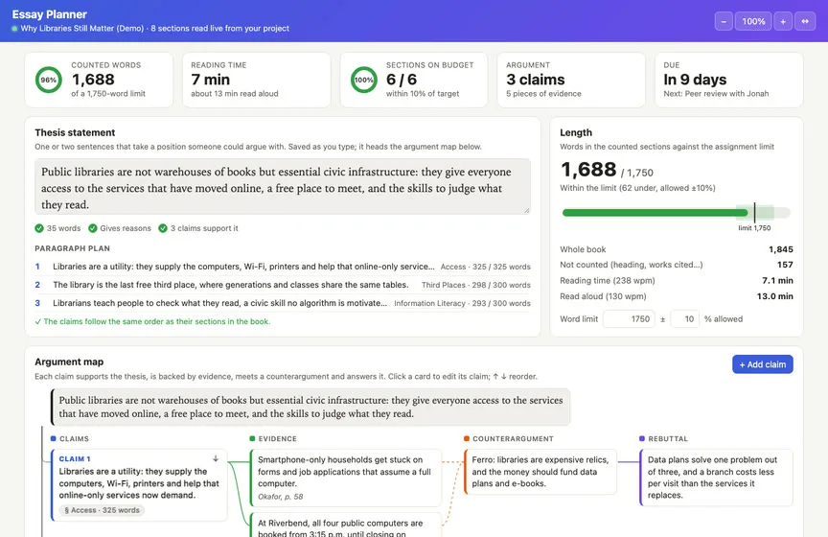Click the Essay Planner app title
The width and height of the screenshot is (828, 537).
point(50,14)
